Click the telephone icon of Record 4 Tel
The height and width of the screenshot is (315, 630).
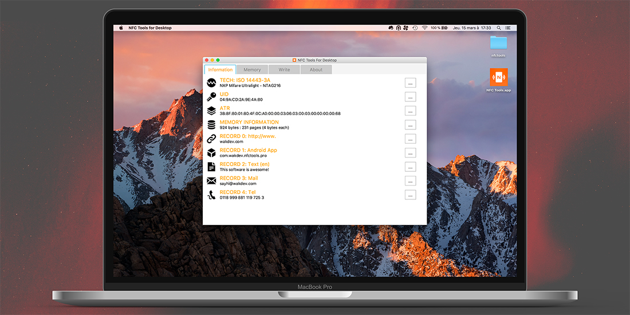click(211, 195)
